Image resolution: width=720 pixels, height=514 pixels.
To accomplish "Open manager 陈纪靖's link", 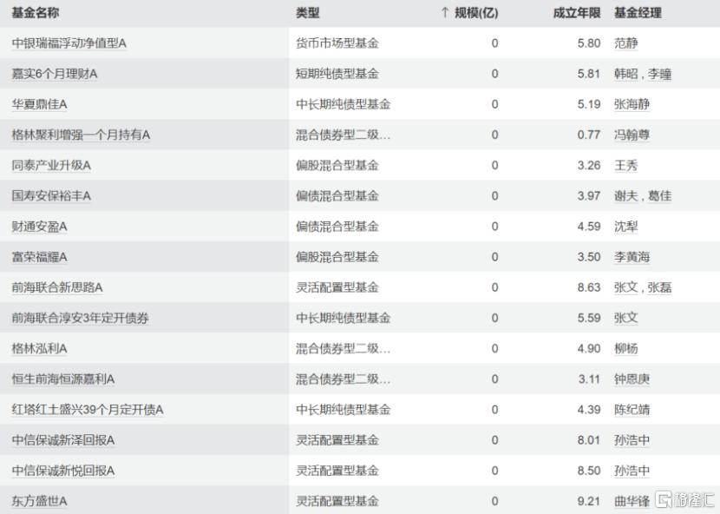I will (x=632, y=410).
